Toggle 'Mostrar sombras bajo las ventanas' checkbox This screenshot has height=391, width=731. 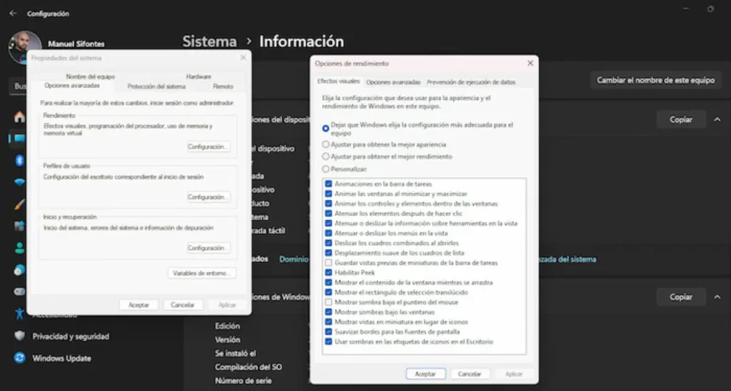coord(328,312)
